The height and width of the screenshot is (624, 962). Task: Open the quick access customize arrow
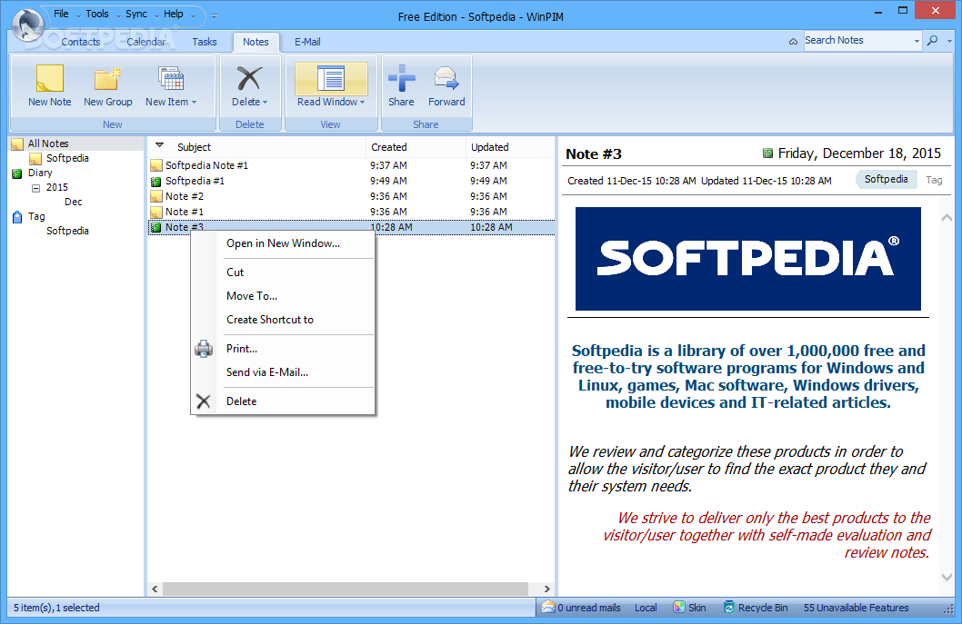tap(214, 16)
